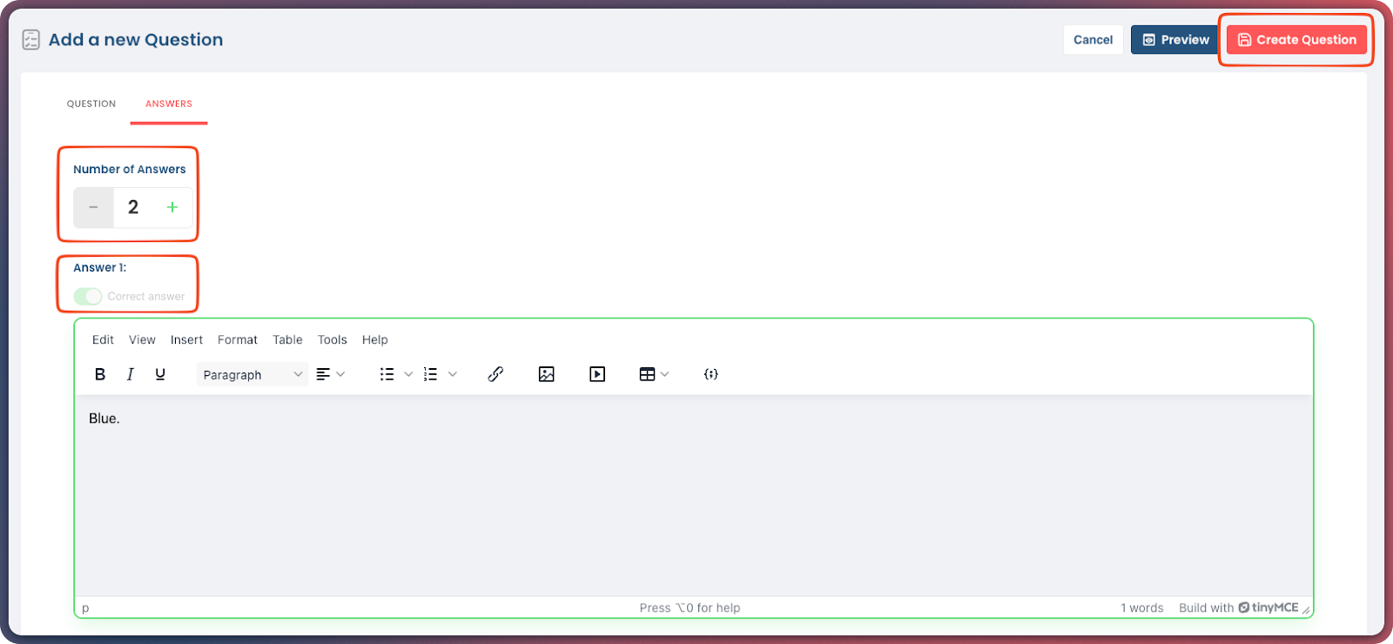
Task: Switch to the QUESTION tab
Action: click(x=91, y=104)
